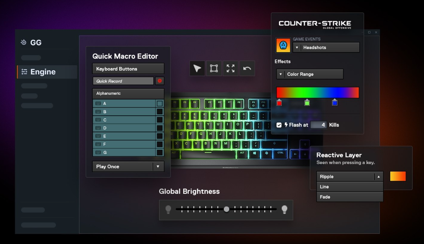Select the Fade reactive effect option

coord(350,197)
